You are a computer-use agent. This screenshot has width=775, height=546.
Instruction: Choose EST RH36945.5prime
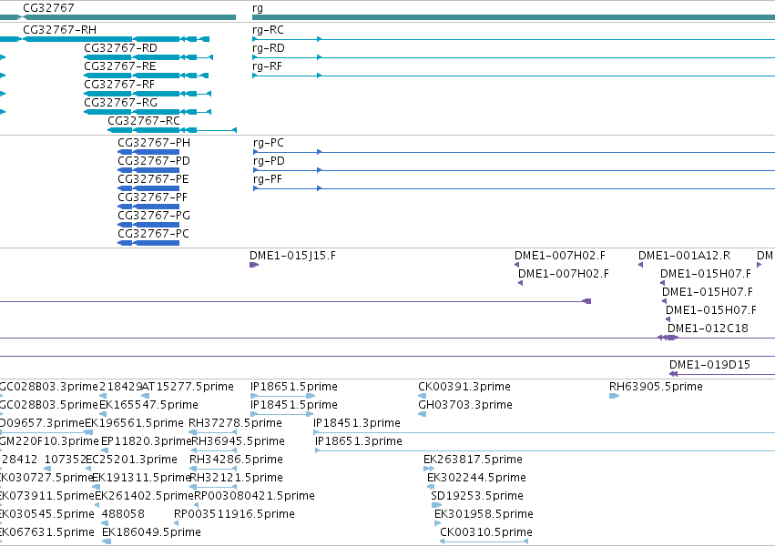click(238, 441)
